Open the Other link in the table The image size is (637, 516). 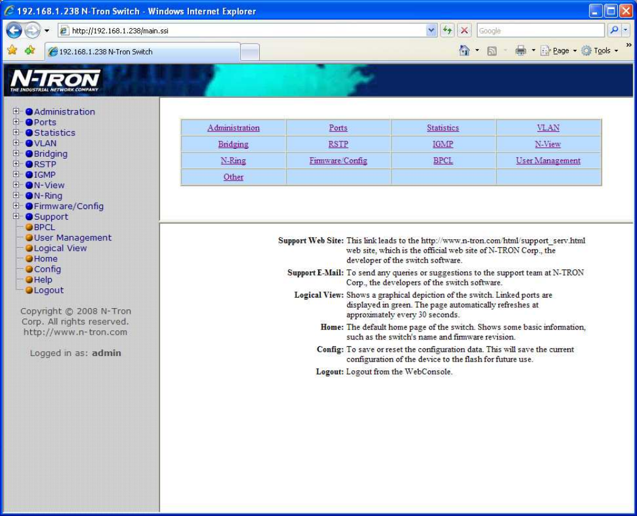[x=233, y=177]
